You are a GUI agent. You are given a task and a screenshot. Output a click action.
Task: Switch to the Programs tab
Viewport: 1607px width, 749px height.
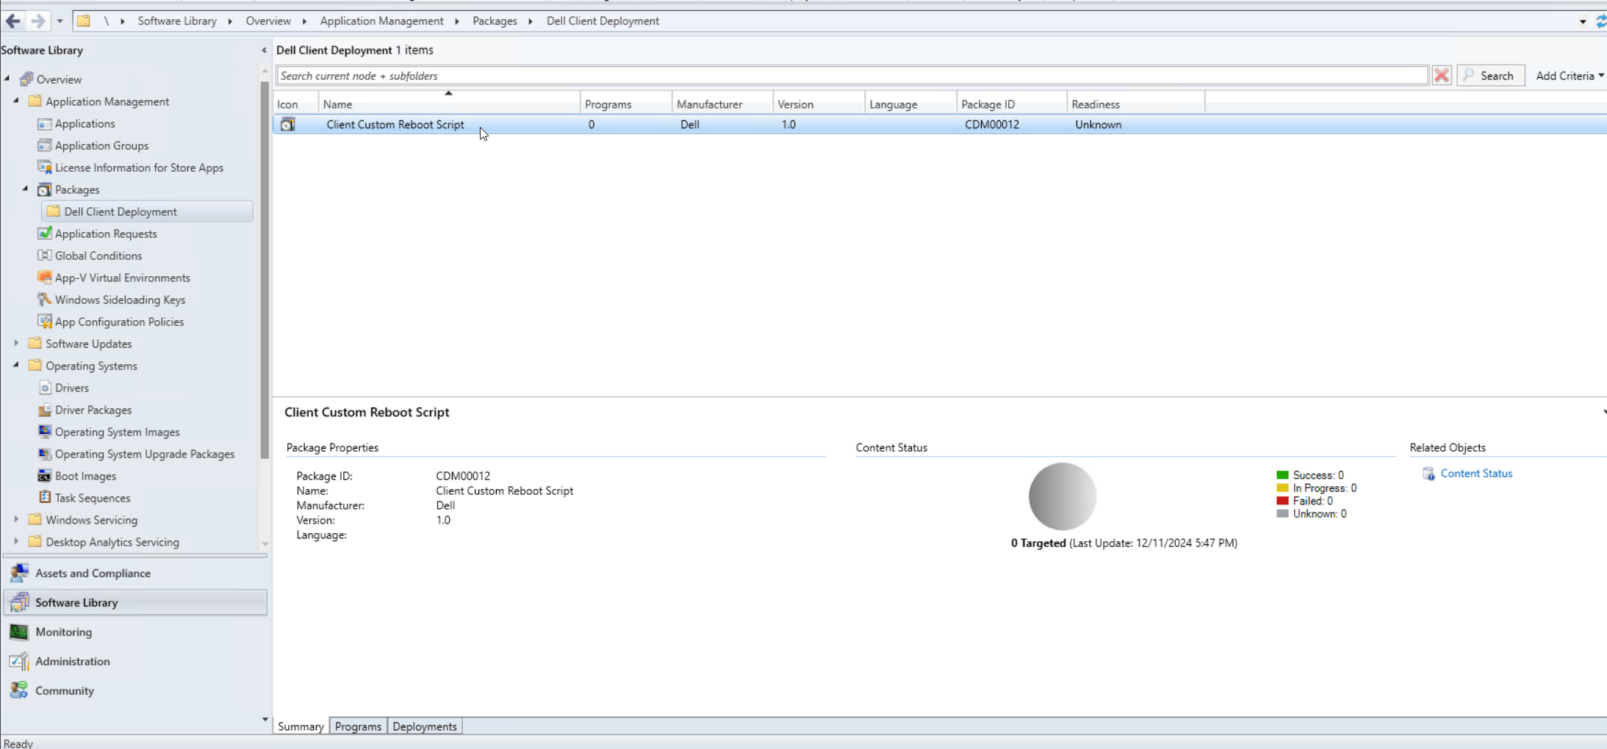click(358, 726)
